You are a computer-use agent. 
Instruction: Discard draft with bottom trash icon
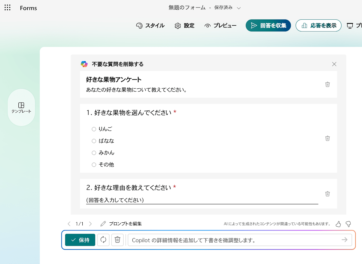pyautogui.click(x=117, y=240)
